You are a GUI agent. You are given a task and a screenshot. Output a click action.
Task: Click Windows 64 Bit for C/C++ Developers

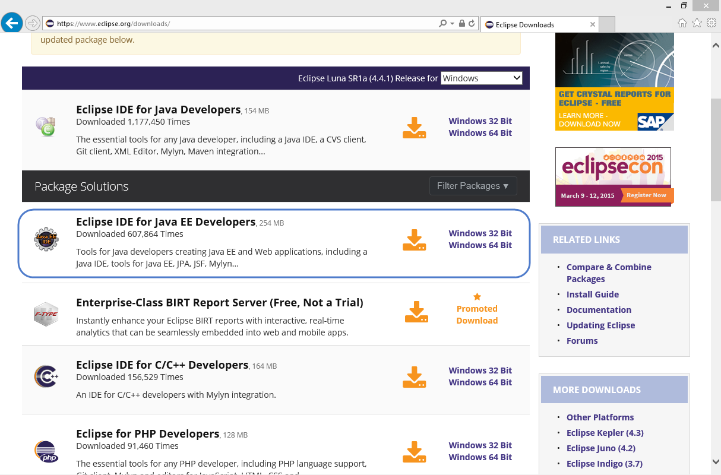point(480,382)
